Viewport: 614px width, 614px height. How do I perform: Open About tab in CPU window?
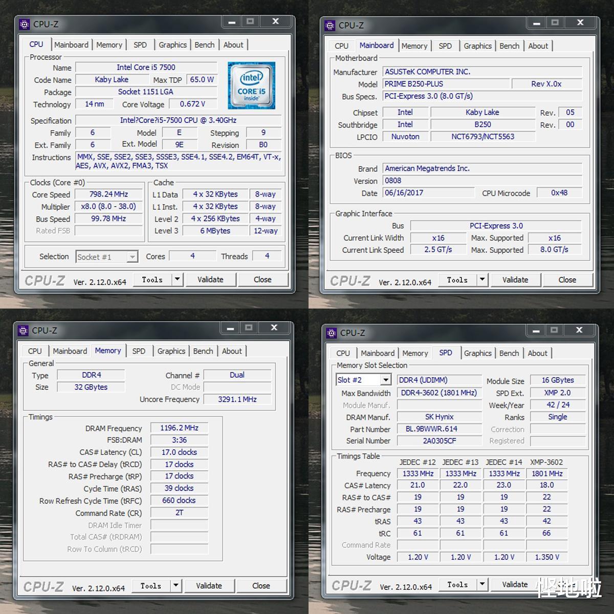tap(233, 45)
